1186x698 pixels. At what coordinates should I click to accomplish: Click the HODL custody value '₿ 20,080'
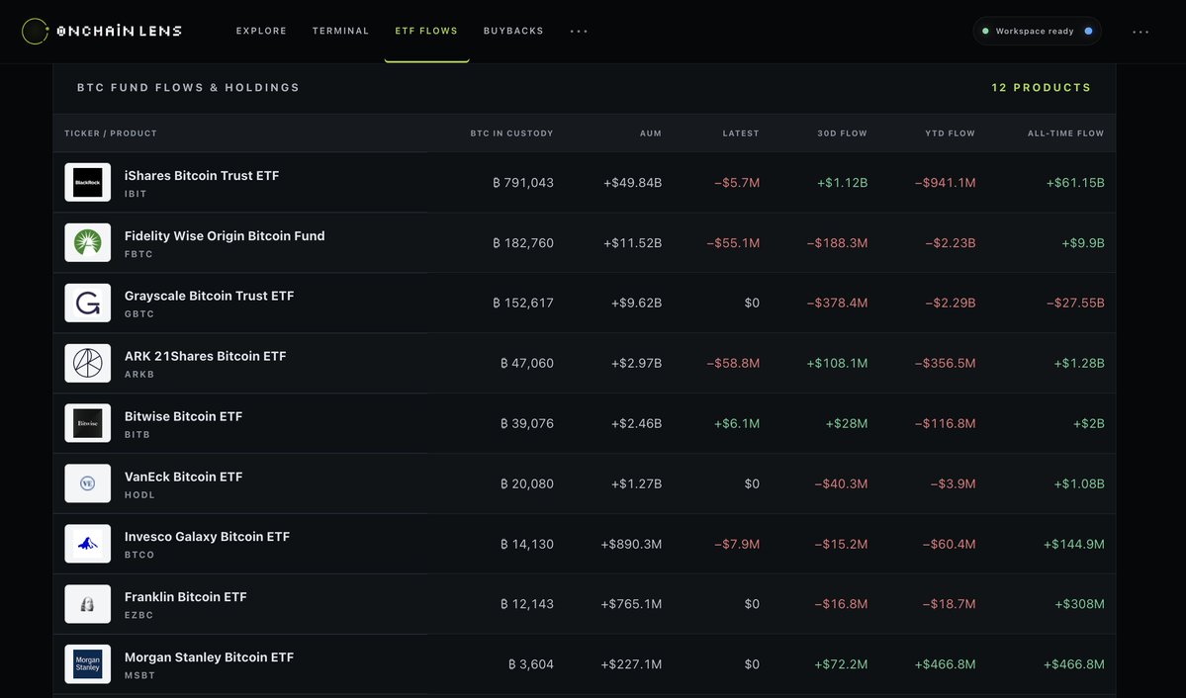527,483
